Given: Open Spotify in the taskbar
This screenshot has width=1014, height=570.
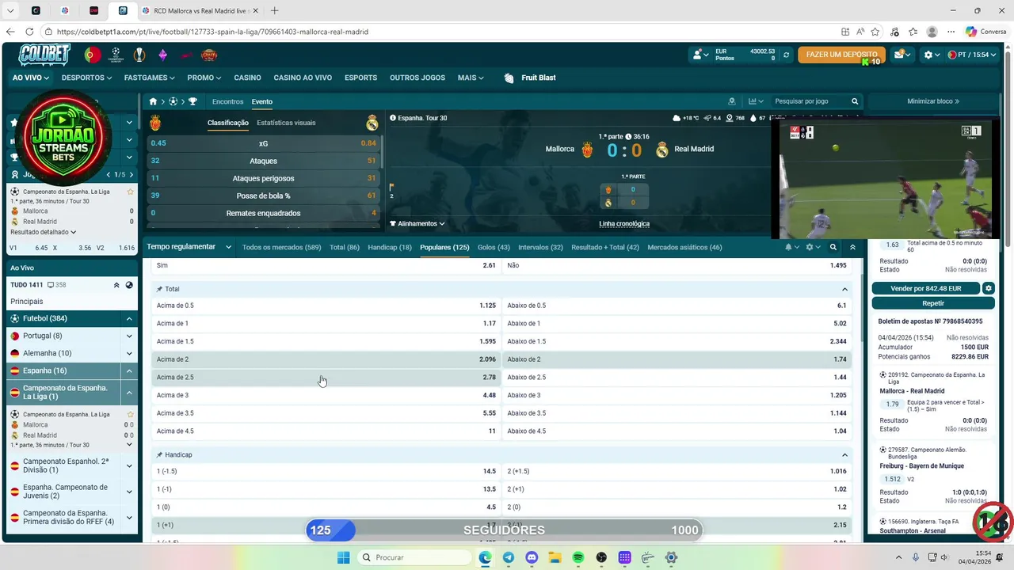Looking at the screenshot, I should (x=578, y=557).
